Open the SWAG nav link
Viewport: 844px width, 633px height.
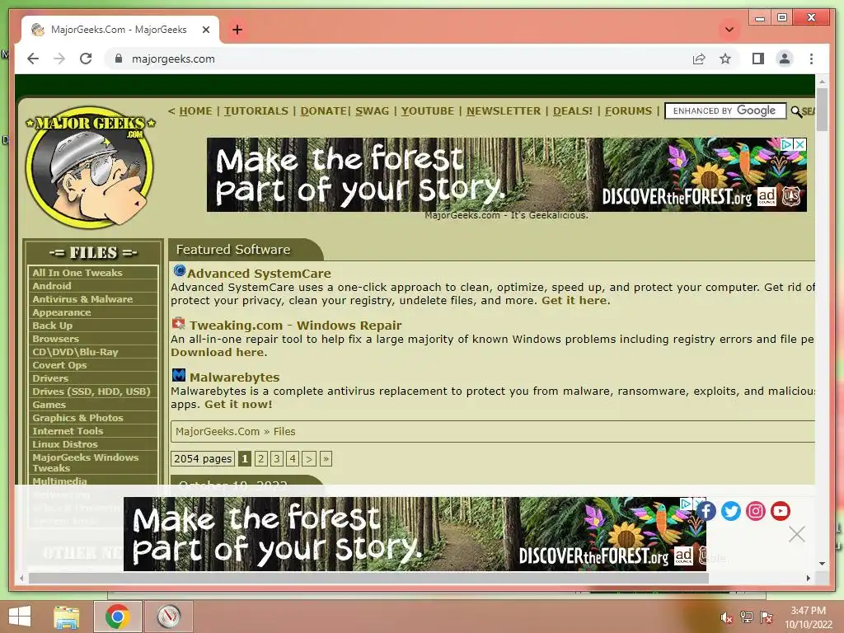point(372,111)
